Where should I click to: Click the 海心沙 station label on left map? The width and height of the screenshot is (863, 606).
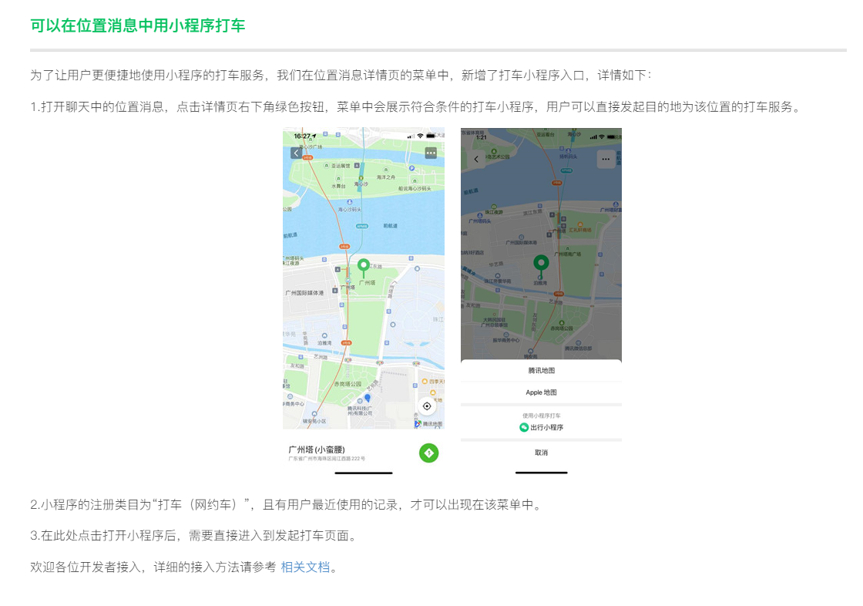(361, 184)
